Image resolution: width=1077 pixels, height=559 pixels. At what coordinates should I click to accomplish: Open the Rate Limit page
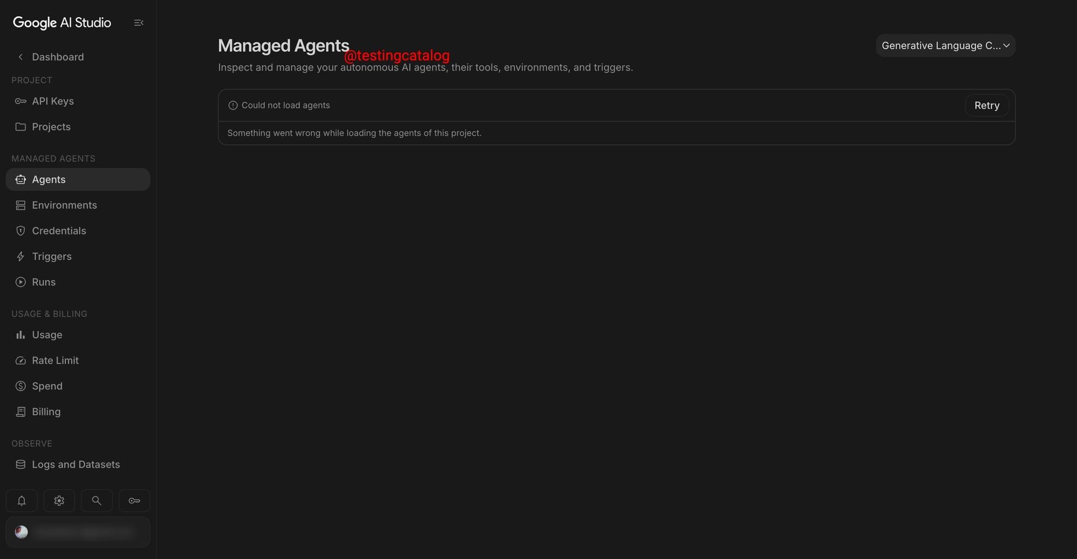click(78, 360)
